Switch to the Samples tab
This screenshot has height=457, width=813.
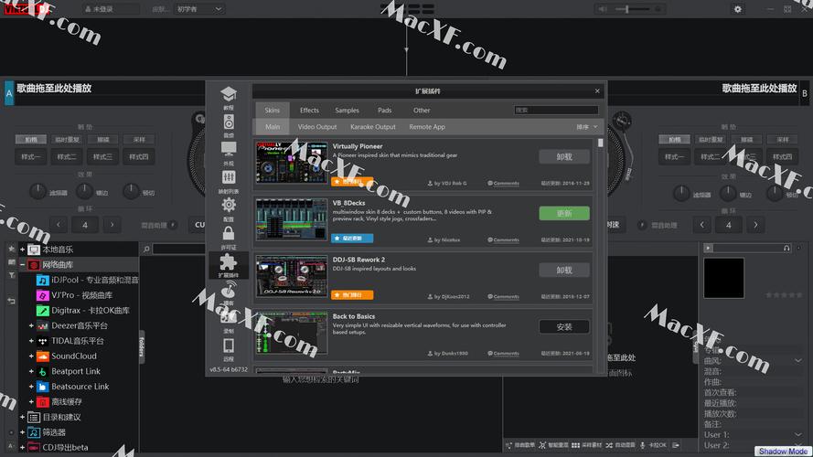347,111
